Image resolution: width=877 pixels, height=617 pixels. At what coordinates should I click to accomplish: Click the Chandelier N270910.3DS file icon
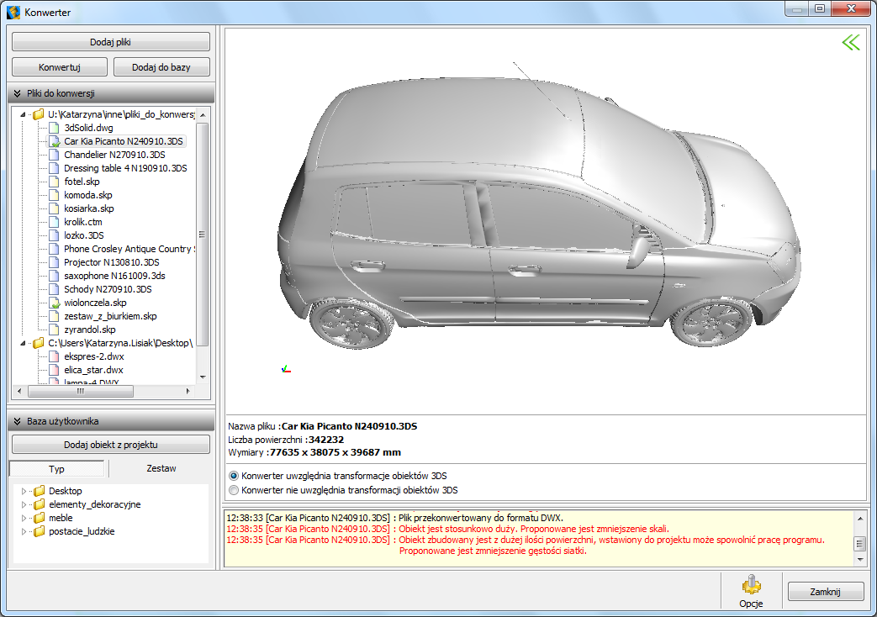point(55,155)
